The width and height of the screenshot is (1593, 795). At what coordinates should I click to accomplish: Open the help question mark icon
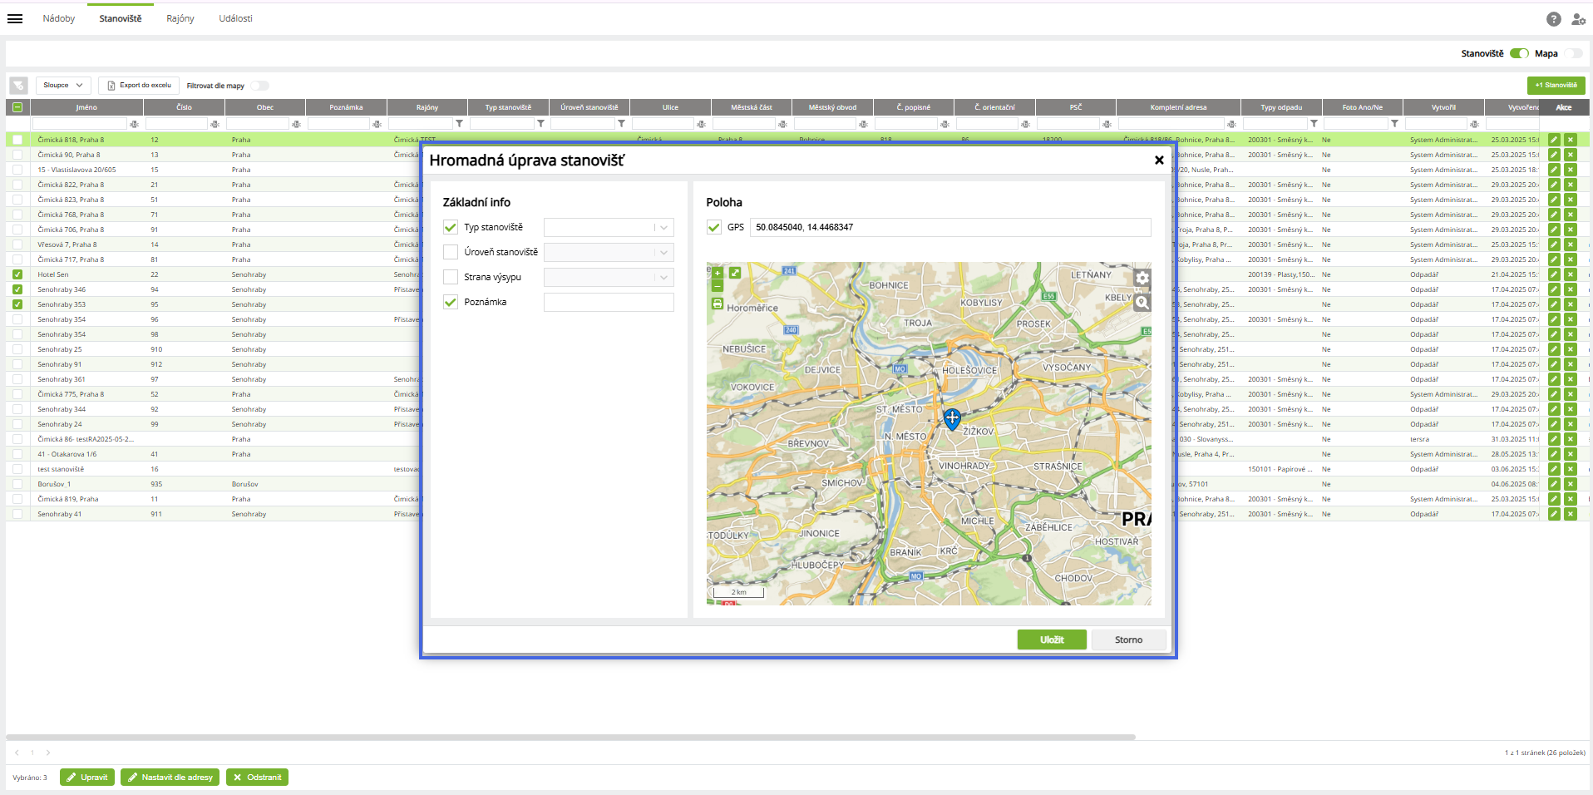1553,19
